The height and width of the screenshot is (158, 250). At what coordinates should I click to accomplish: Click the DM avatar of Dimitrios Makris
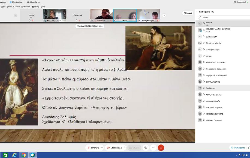(x=200, y=43)
